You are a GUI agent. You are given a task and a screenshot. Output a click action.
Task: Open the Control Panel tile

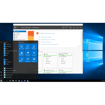pyautogui.click(x=34, y=53)
